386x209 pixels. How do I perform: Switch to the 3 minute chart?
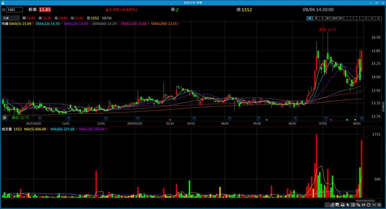[353, 18]
